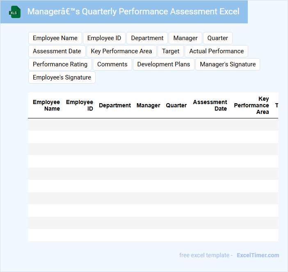Click the Target tag button
The height and width of the screenshot is (272, 288).
171,51
